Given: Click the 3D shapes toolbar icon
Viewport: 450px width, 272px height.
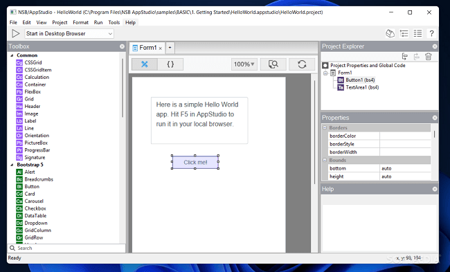Looking at the screenshot, I should point(390,34).
